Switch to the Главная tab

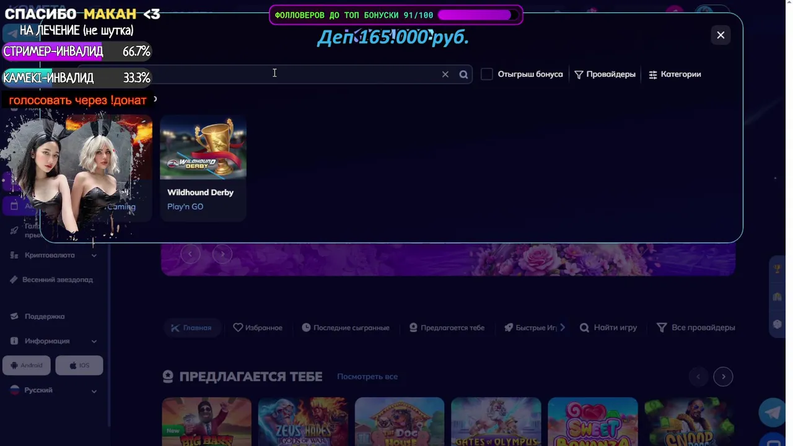(x=191, y=328)
